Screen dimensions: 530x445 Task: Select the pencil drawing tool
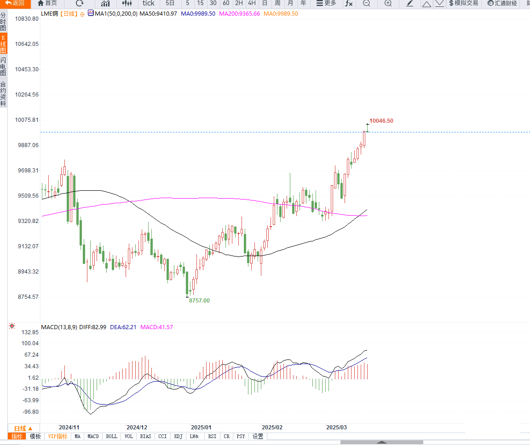click(x=409, y=3)
